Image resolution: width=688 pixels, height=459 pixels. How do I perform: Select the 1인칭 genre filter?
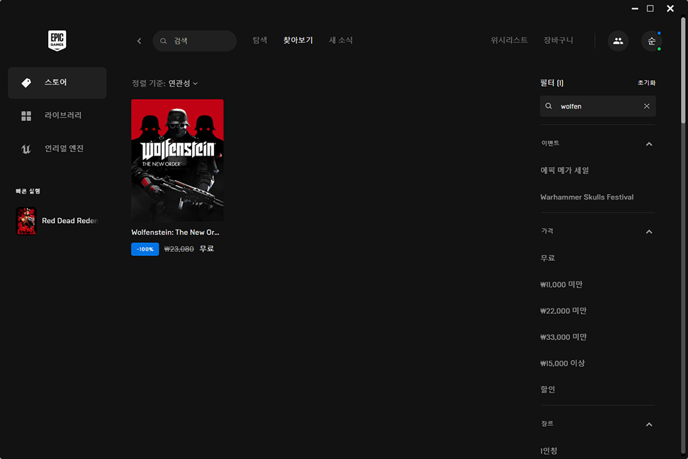pos(548,451)
